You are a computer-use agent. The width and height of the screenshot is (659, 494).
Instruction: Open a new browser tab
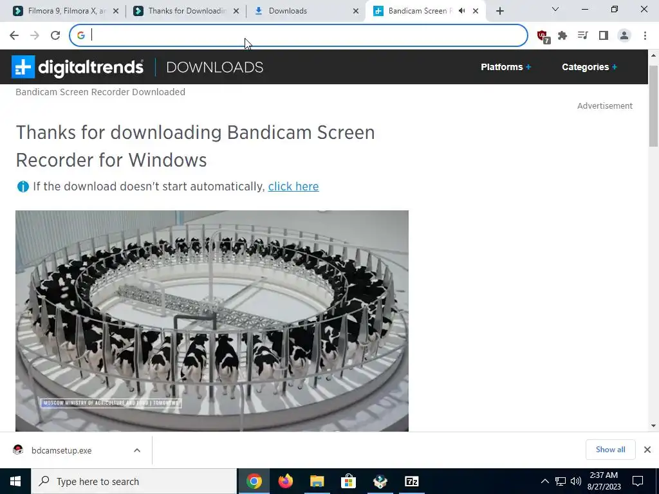pos(499,11)
